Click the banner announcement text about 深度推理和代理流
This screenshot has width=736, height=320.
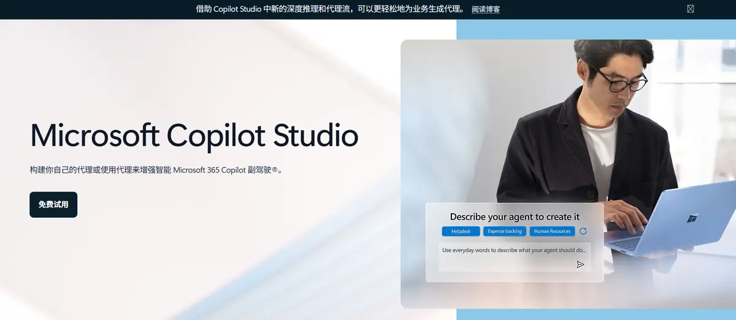click(329, 9)
